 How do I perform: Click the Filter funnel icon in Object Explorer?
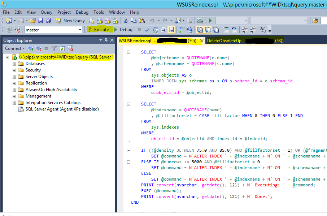54,48
